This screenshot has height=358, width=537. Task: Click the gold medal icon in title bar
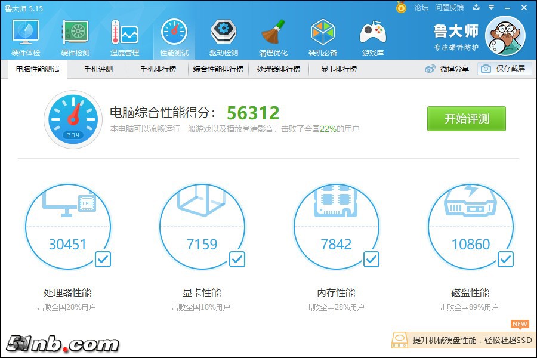tap(401, 8)
